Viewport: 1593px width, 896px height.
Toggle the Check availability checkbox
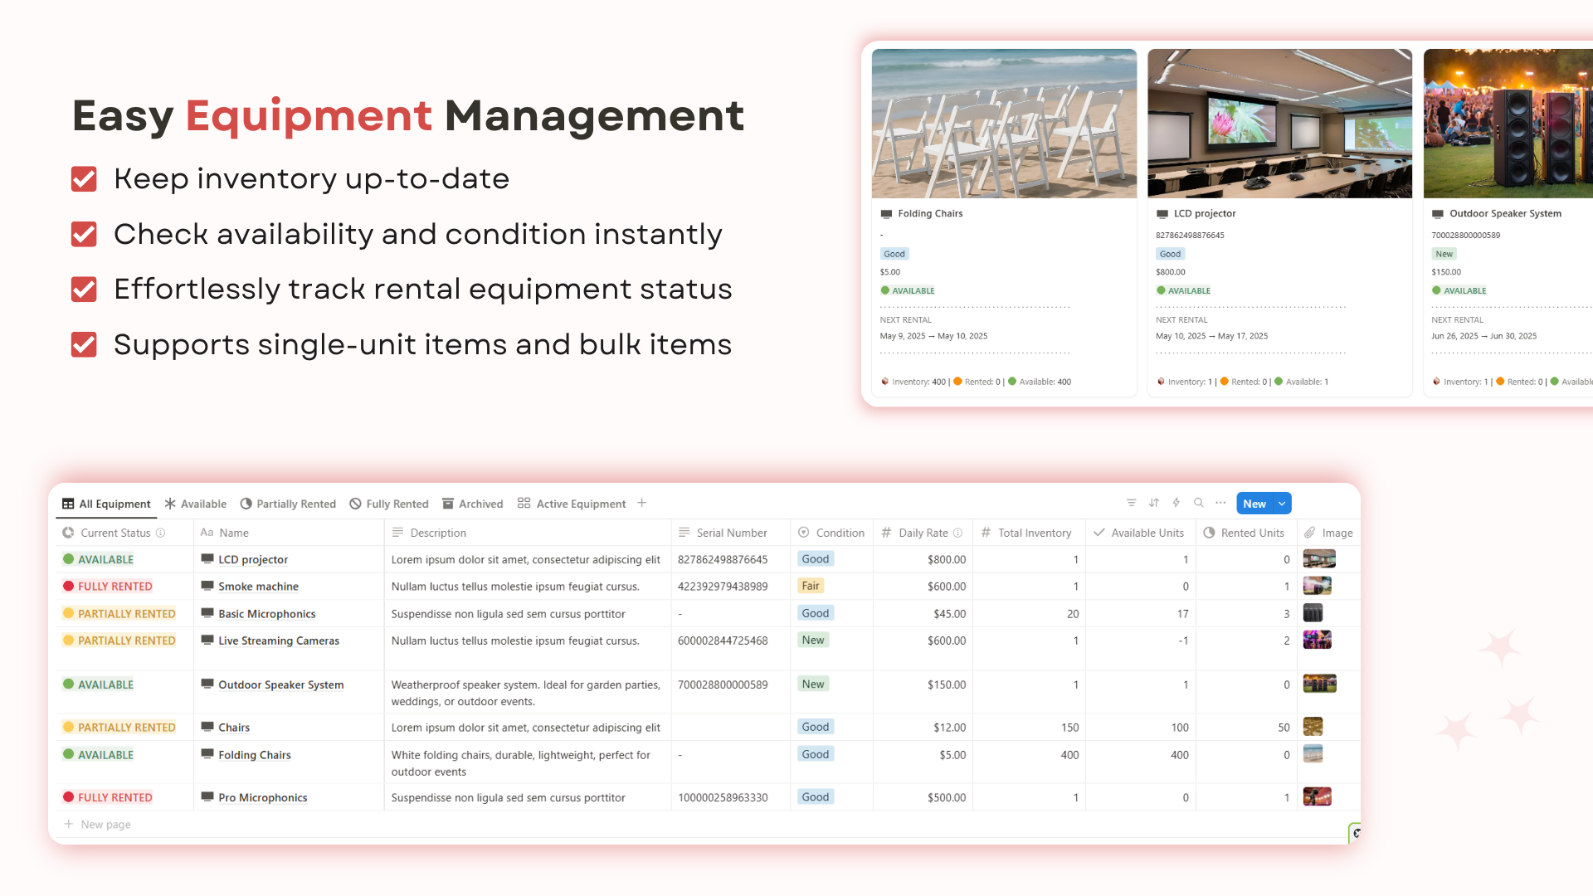pos(84,234)
